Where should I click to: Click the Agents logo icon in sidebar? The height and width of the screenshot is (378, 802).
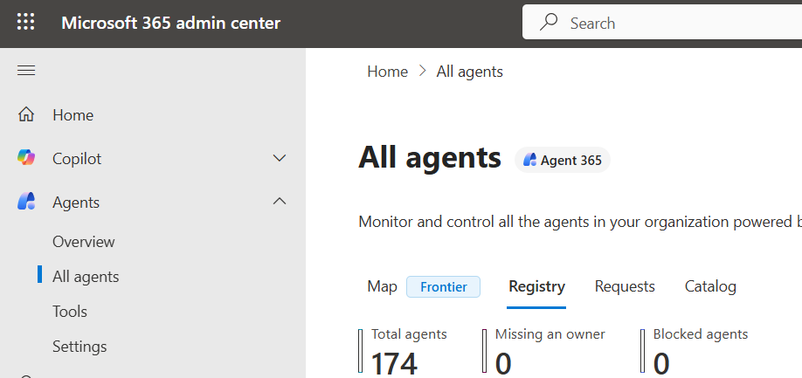(x=26, y=202)
